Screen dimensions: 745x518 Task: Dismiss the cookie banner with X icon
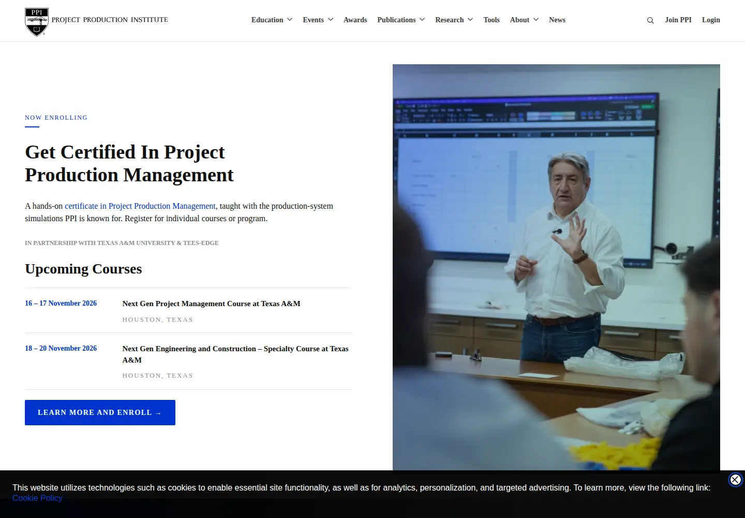tap(735, 480)
